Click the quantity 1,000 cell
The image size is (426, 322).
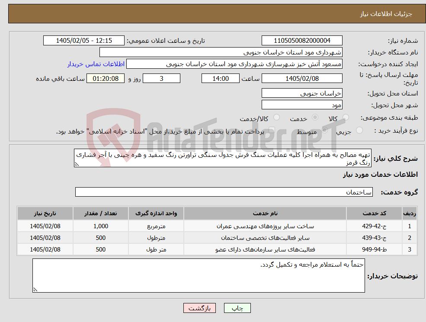[100, 226]
